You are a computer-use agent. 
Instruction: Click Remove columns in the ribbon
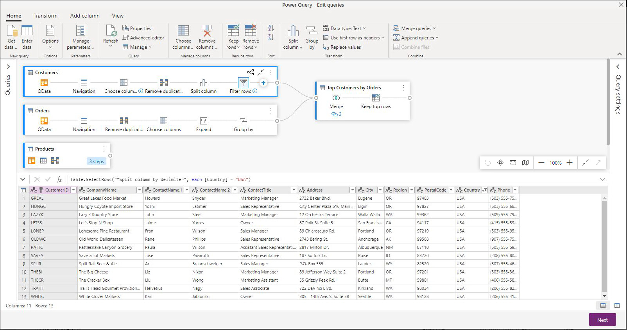tap(207, 37)
